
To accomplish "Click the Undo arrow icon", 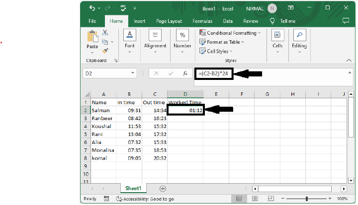I will 92,8.
